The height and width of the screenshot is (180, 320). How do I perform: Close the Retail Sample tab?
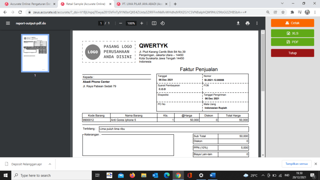[110, 4]
